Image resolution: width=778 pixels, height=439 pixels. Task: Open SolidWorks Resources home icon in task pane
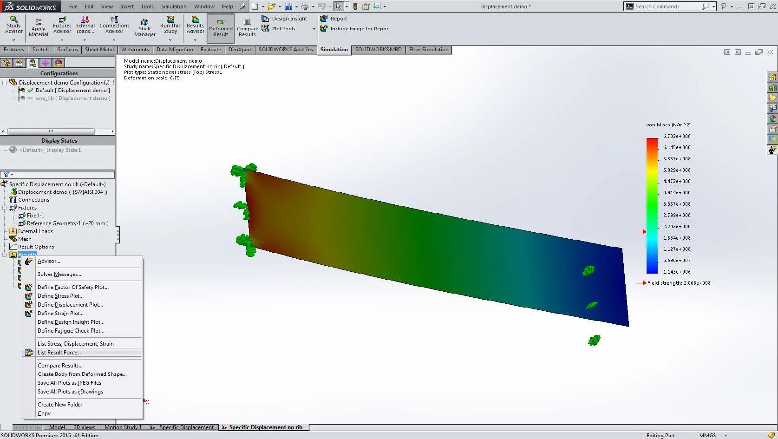[772, 77]
